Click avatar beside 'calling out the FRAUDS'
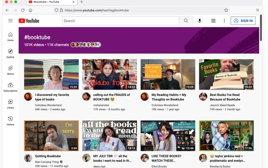Image resolution: width=268 pixels, height=168 pixels. [87, 97]
